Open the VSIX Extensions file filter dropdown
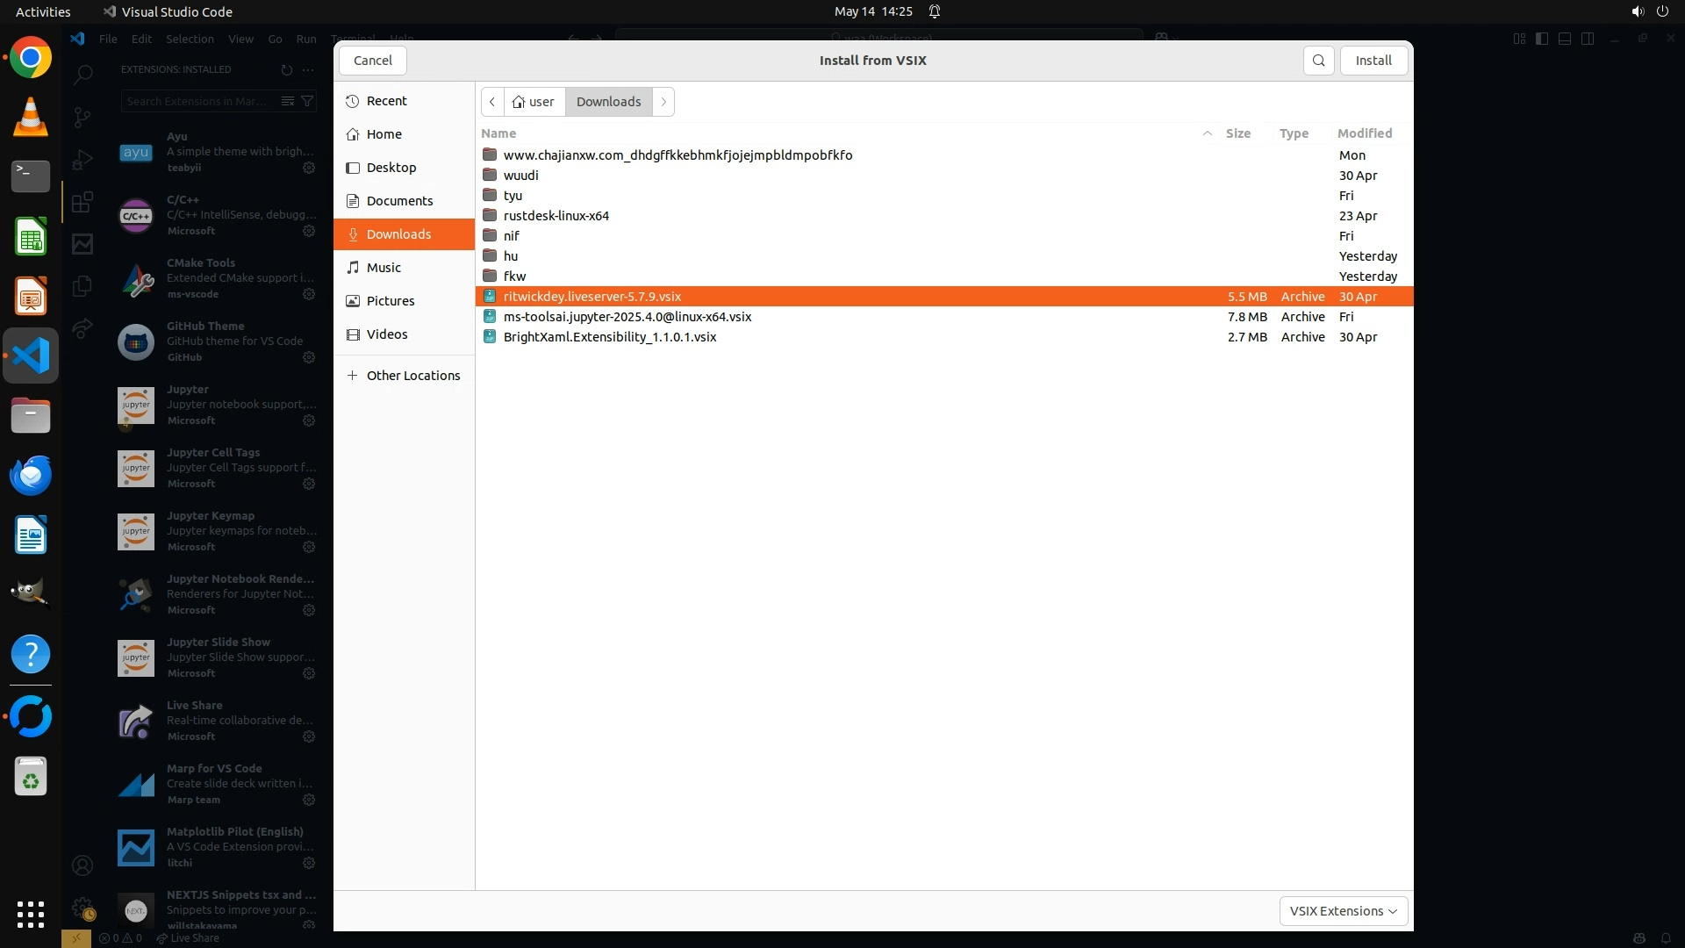Viewport: 1685px width, 948px height. point(1343,911)
